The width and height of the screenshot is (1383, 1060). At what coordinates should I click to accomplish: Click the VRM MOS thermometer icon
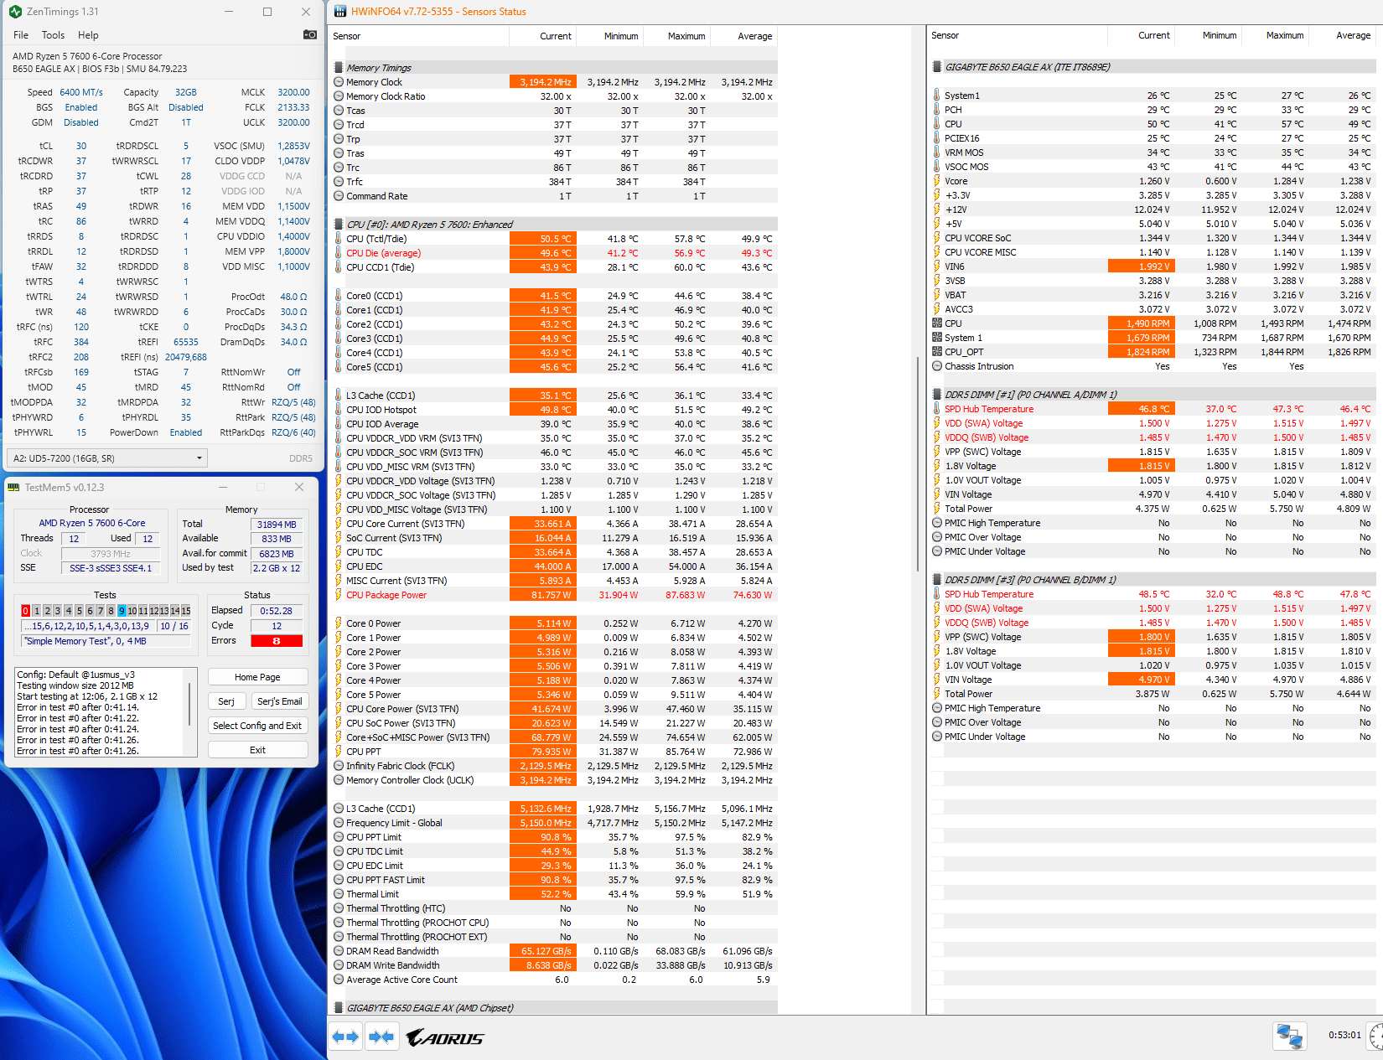[937, 153]
